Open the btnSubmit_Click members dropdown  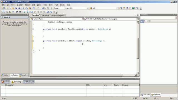click(x=137, y=19)
